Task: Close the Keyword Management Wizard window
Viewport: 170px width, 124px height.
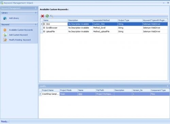Action: point(168,3)
